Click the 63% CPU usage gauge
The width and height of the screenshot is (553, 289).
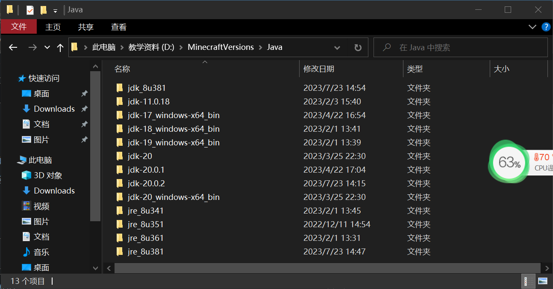(x=509, y=162)
